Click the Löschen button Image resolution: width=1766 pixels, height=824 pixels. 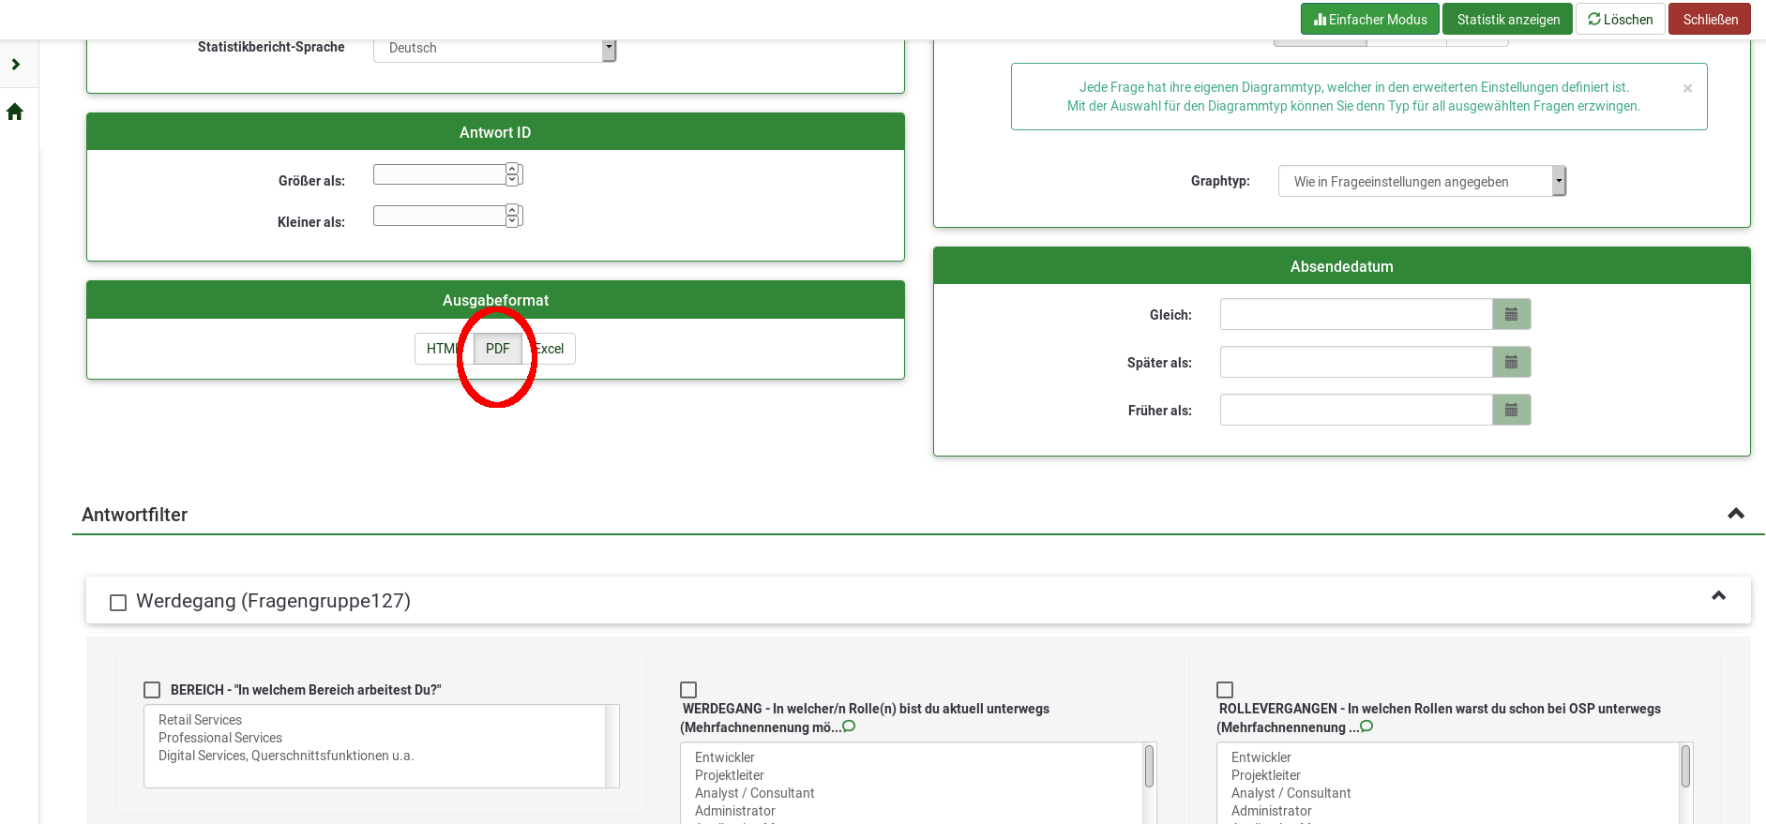coord(1621,20)
